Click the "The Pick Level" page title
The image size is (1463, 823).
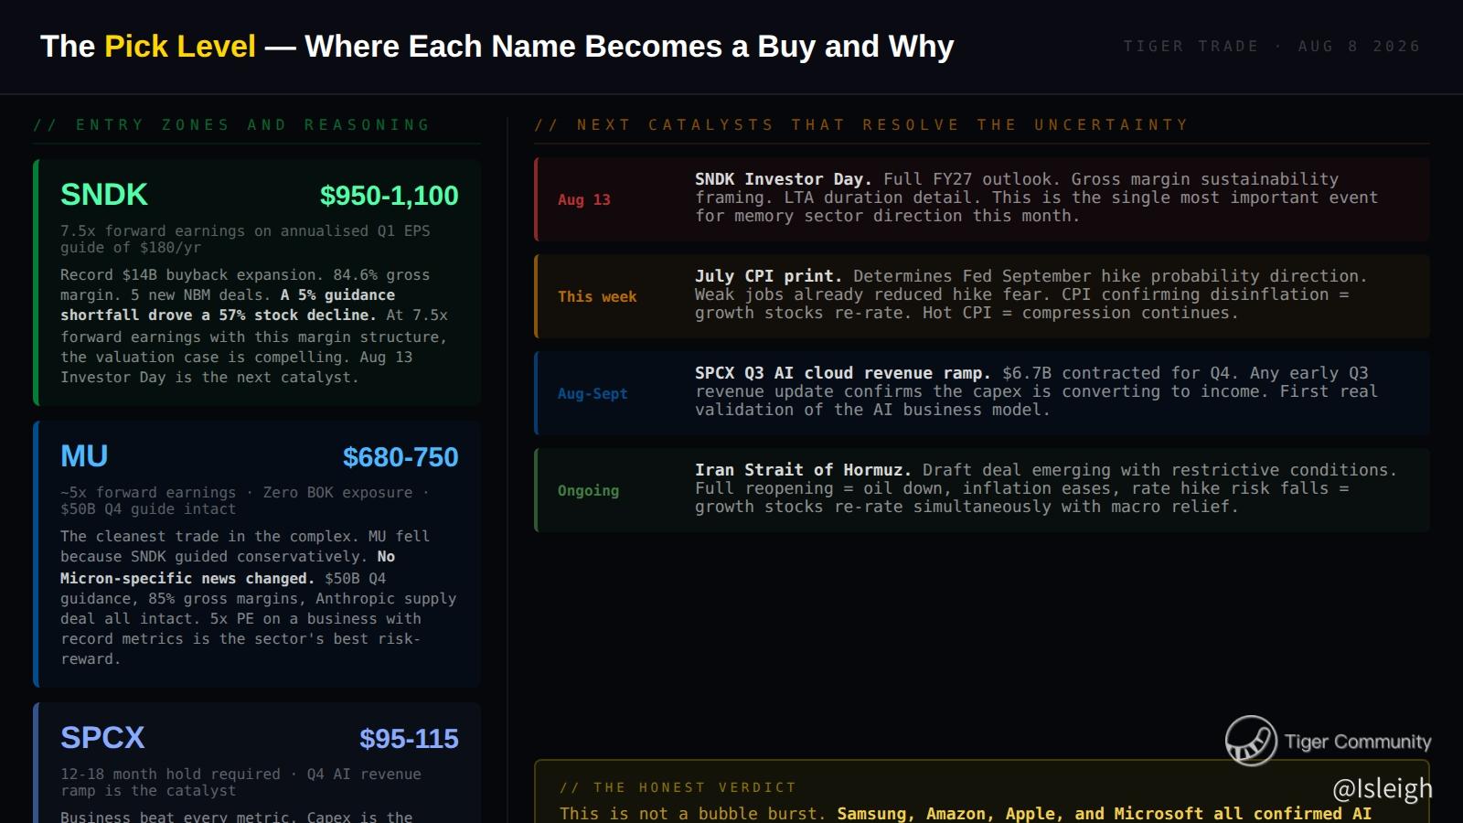[497, 47]
